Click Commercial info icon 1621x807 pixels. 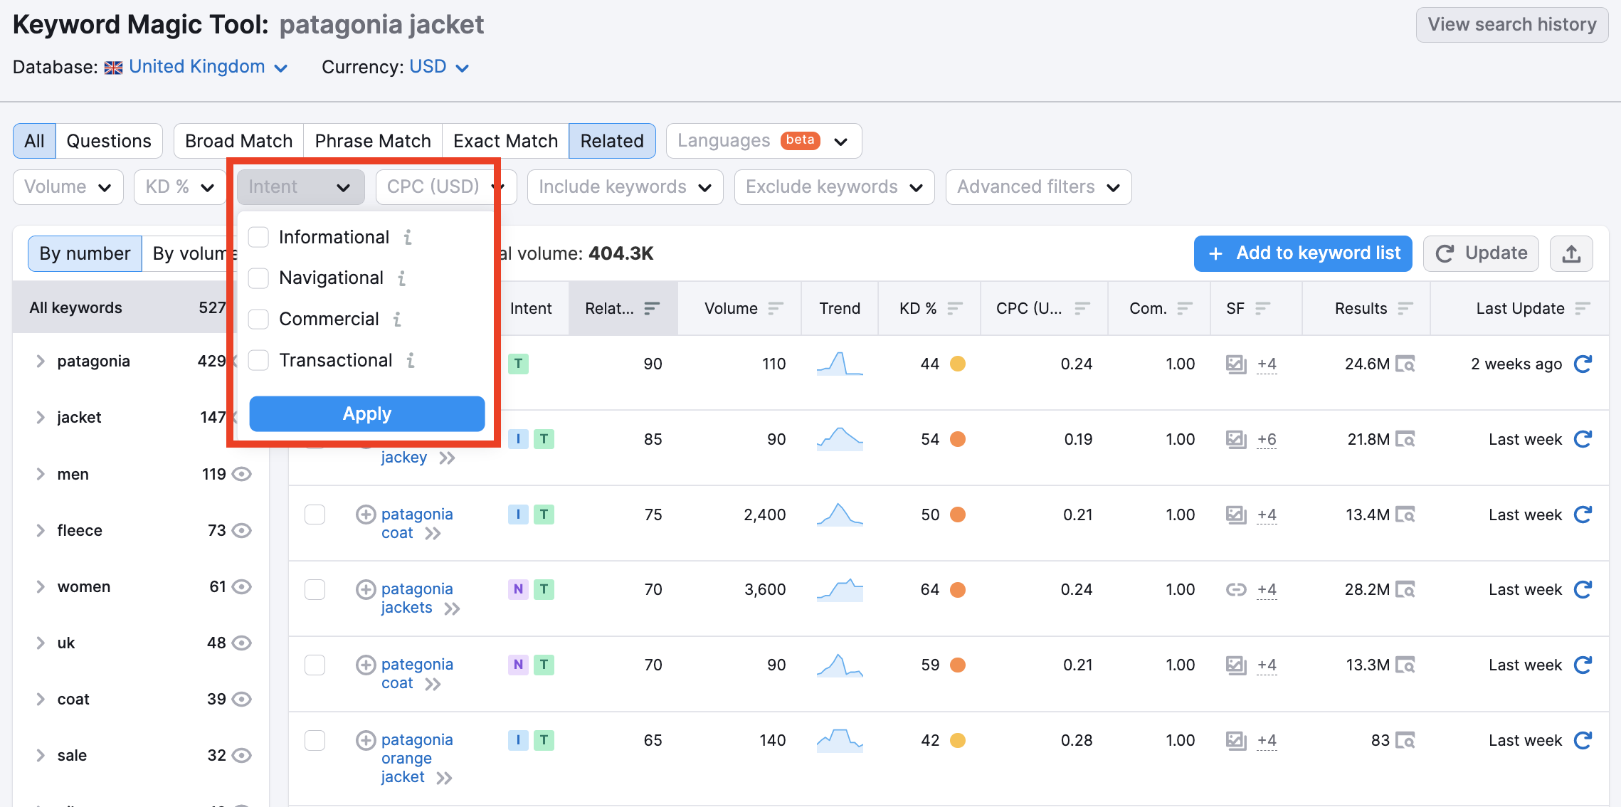click(397, 320)
